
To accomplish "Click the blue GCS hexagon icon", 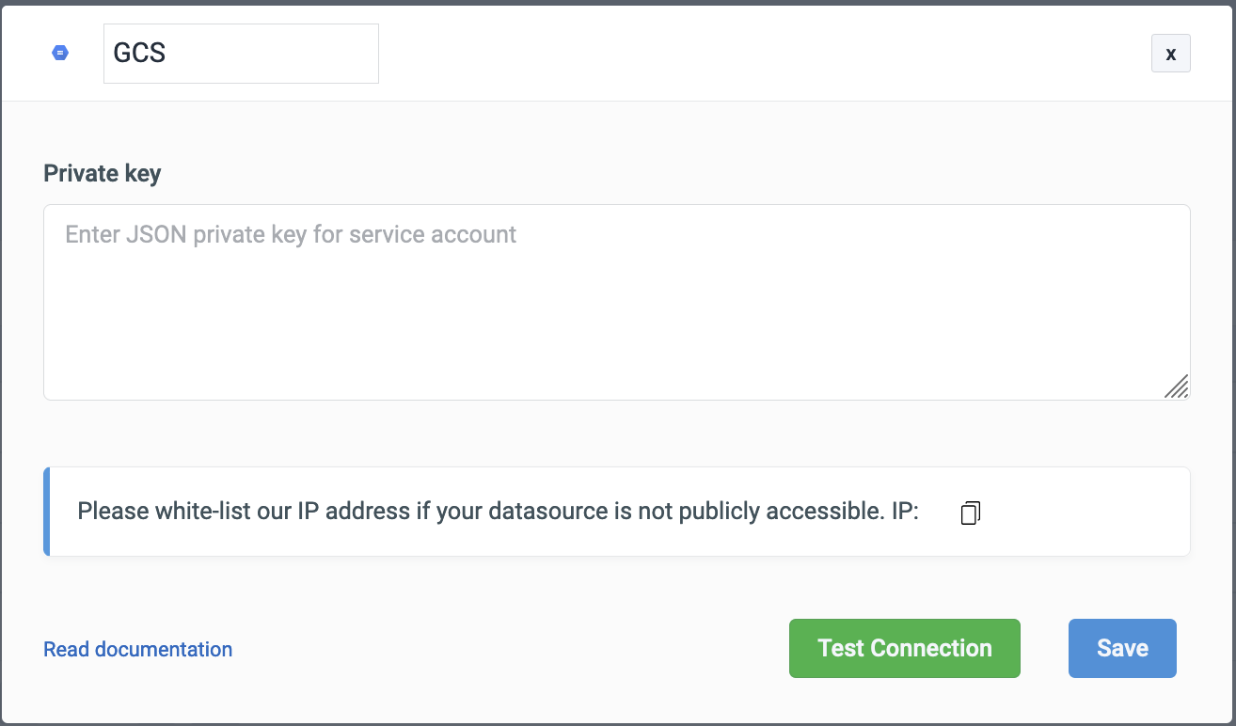I will (x=60, y=54).
